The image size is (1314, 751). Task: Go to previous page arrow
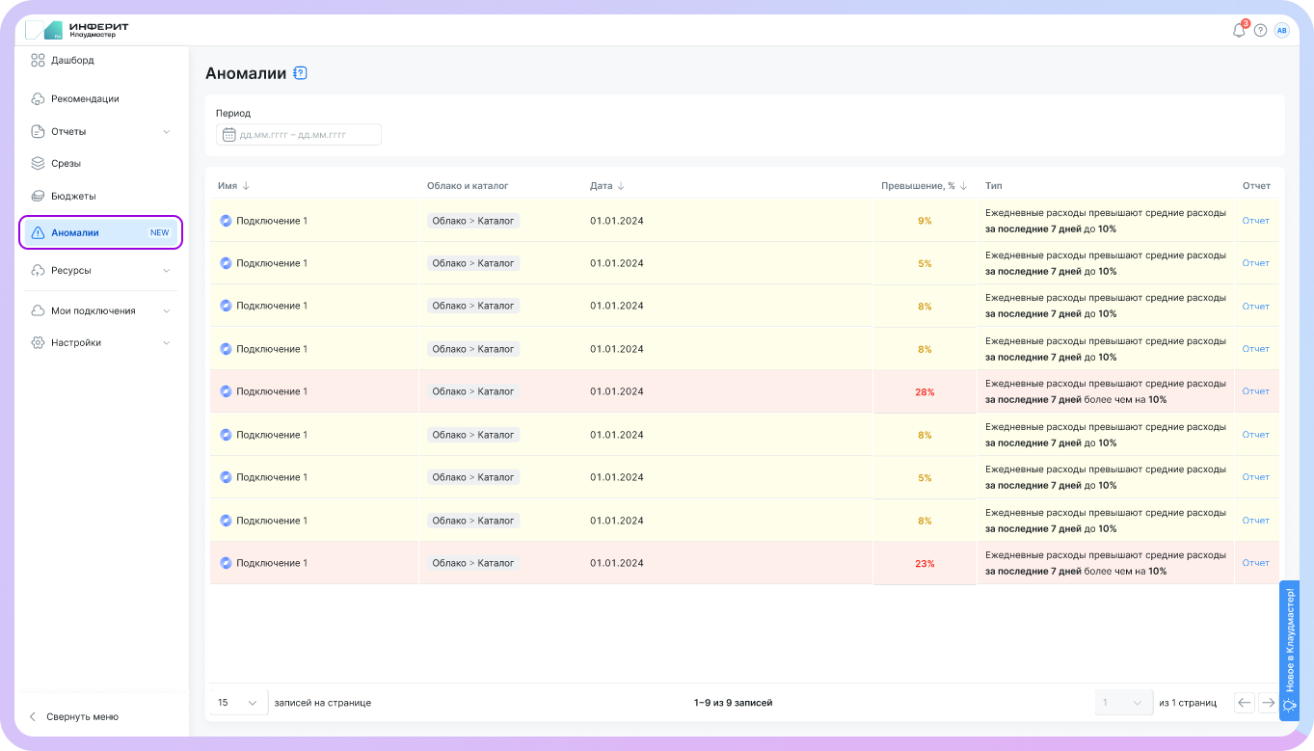(x=1245, y=703)
